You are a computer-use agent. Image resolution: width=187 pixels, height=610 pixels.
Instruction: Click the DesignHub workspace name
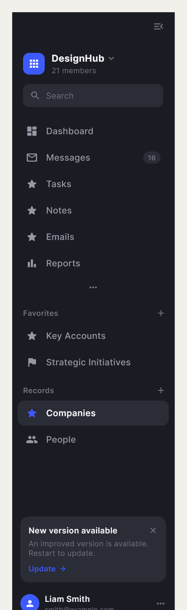pos(78,59)
